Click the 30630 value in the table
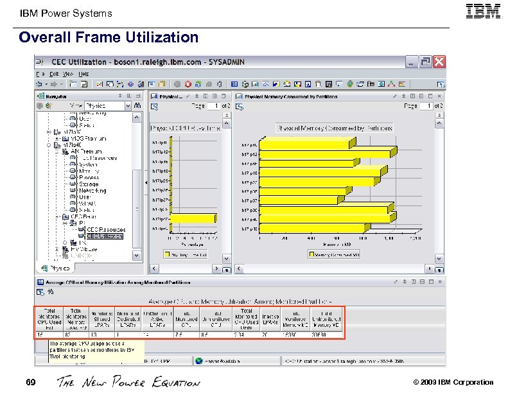This screenshot has width=508, height=393. pyautogui.click(x=319, y=335)
